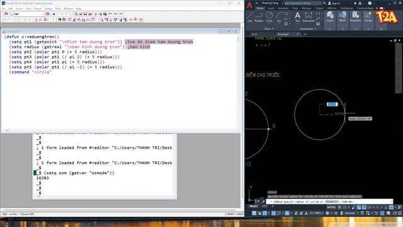Image resolution: width=403 pixels, height=227 pixels.
Task: Select the Arc tool in AutoCAD ribbon
Action: pos(279,17)
